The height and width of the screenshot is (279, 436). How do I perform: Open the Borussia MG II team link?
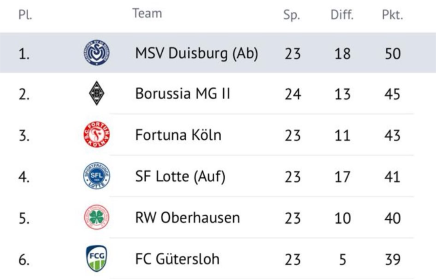[182, 94]
